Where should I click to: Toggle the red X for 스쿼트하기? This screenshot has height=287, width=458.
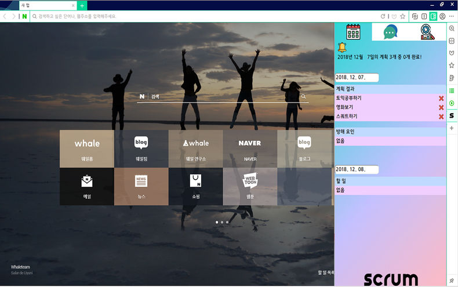coord(441,117)
